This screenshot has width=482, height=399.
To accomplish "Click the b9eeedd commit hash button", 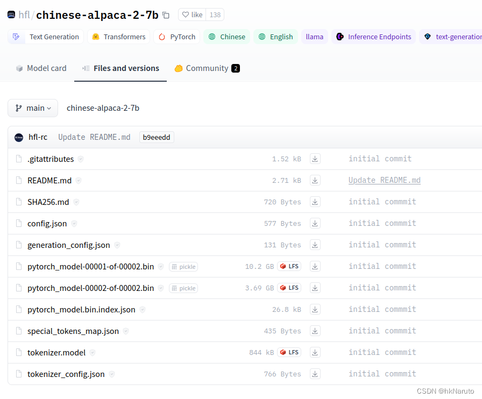I will pyautogui.click(x=156, y=137).
